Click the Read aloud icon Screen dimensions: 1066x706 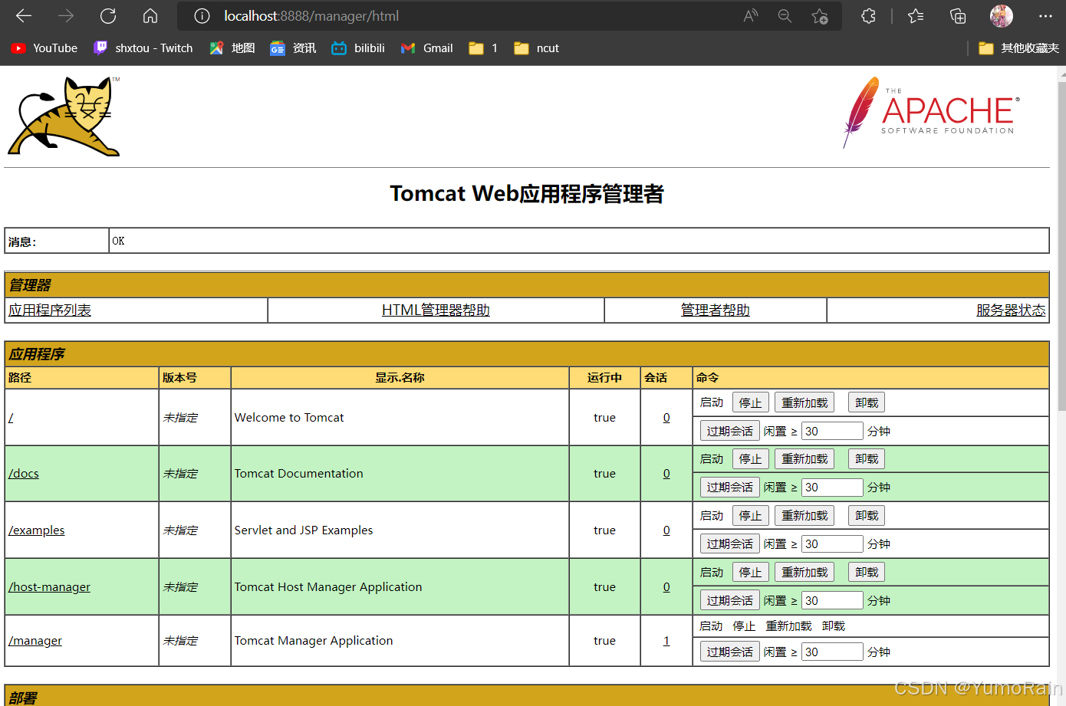coord(751,16)
